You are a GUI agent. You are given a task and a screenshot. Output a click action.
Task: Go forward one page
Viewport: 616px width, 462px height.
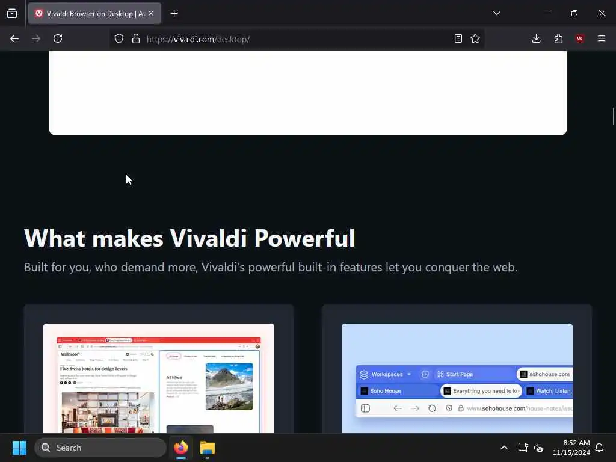[x=36, y=38]
